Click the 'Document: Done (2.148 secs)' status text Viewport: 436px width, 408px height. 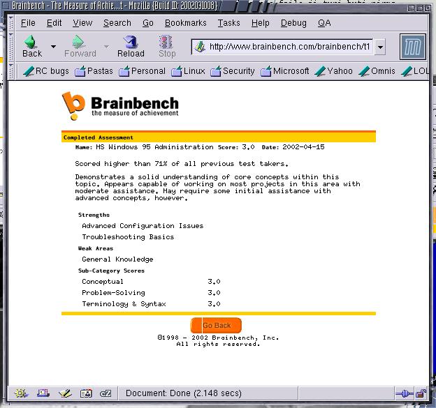point(184,393)
